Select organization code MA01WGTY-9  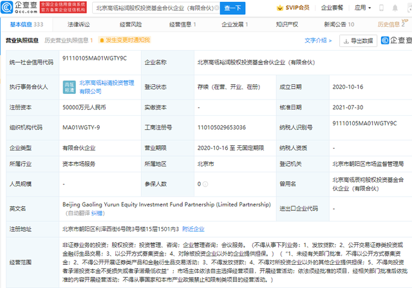pos(81,127)
